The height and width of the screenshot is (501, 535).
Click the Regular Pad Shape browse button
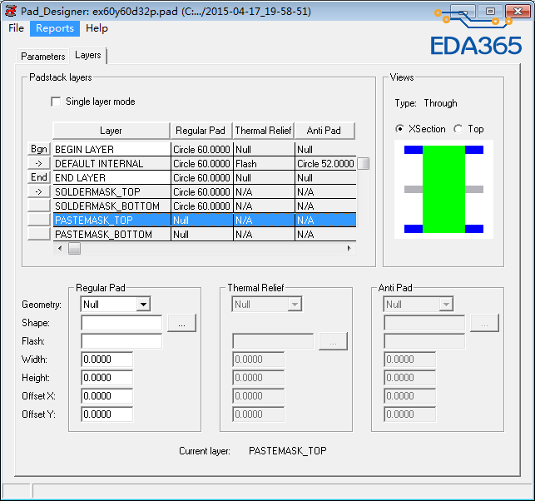181,323
